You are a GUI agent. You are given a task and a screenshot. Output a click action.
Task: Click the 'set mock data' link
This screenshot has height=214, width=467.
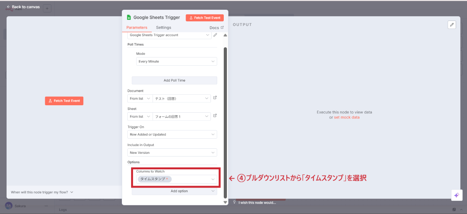click(346, 117)
